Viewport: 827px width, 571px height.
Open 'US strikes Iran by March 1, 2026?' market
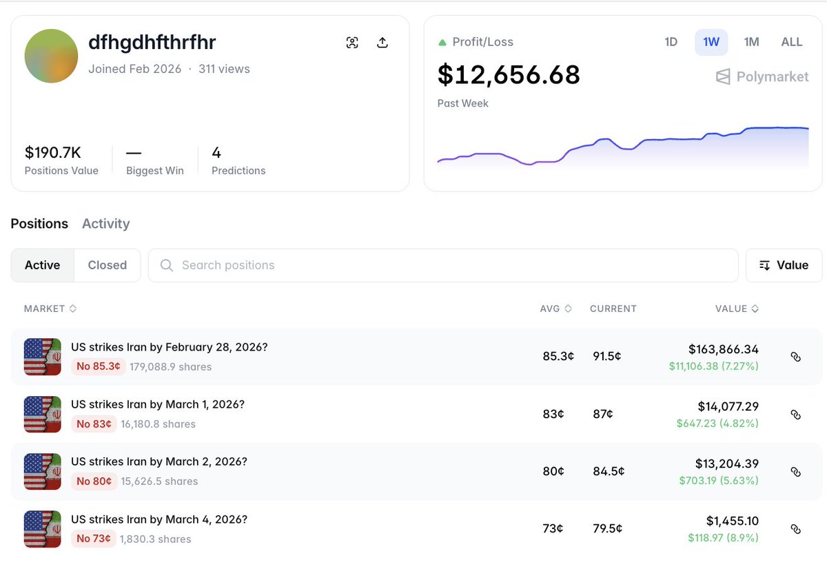pyautogui.click(x=158, y=404)
